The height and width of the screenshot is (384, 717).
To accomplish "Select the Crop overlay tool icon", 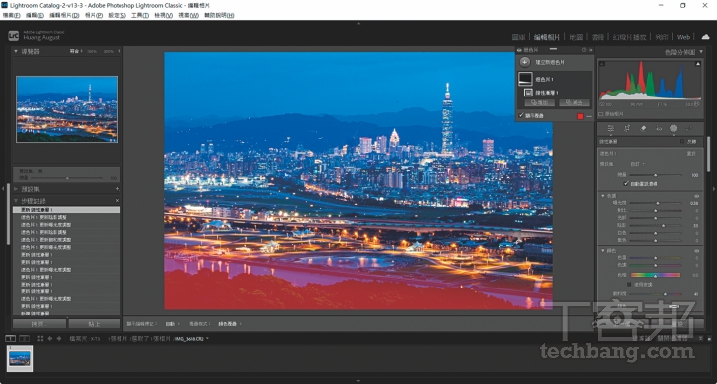I will click(627, 128).
